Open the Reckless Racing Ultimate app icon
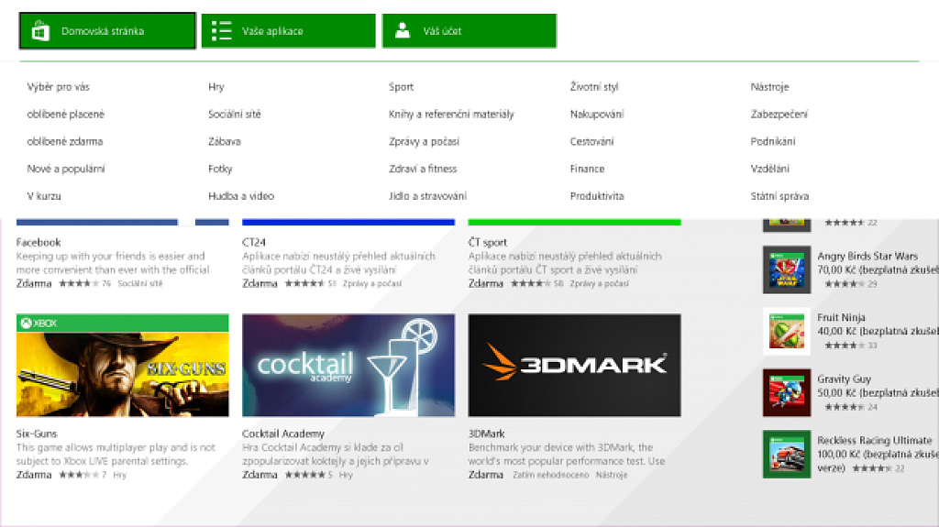The image size is (939, 527). pos(786,454)
